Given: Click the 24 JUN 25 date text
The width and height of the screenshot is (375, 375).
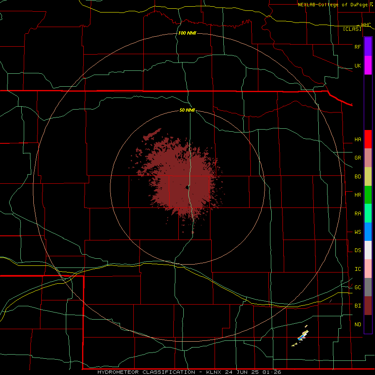Looking at the screenshot, I should pos(242,372).
